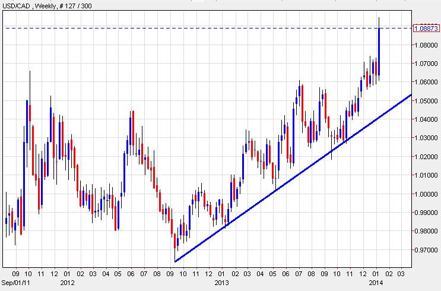The width and height of the screenshot is (441, 291).
Task: Select the chart title USD/CAD Weekly
Action: [x=47, y=5]
